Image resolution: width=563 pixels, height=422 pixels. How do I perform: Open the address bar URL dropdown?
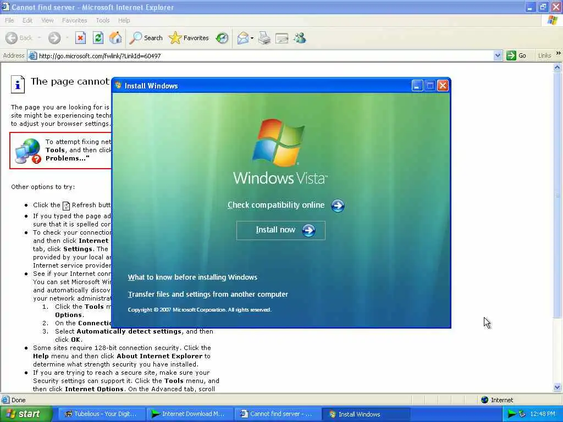coord(498,55)
